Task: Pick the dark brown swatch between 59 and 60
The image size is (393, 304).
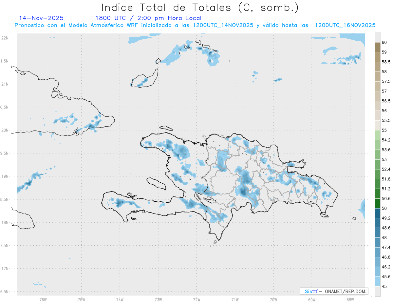Action: click(x=378, y=47)
